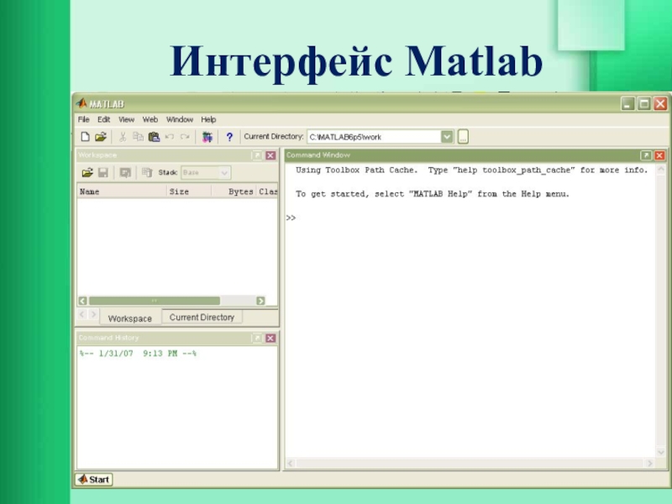Undock the Command Window panel
The image size is (672, 504).
(646, 155)
